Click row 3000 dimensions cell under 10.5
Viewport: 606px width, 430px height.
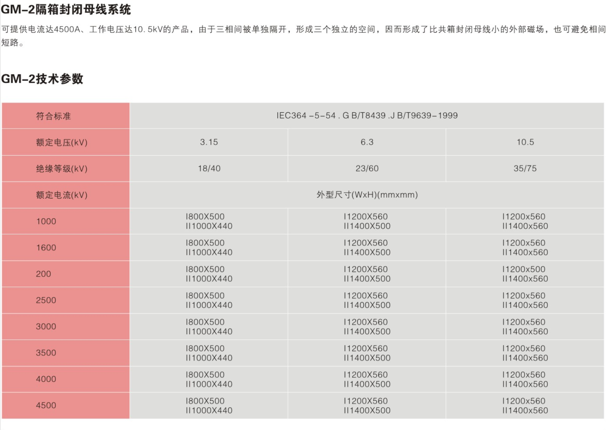click(x=525, y=326)
